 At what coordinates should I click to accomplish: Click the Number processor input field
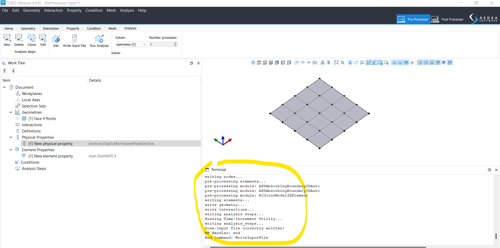161,44
